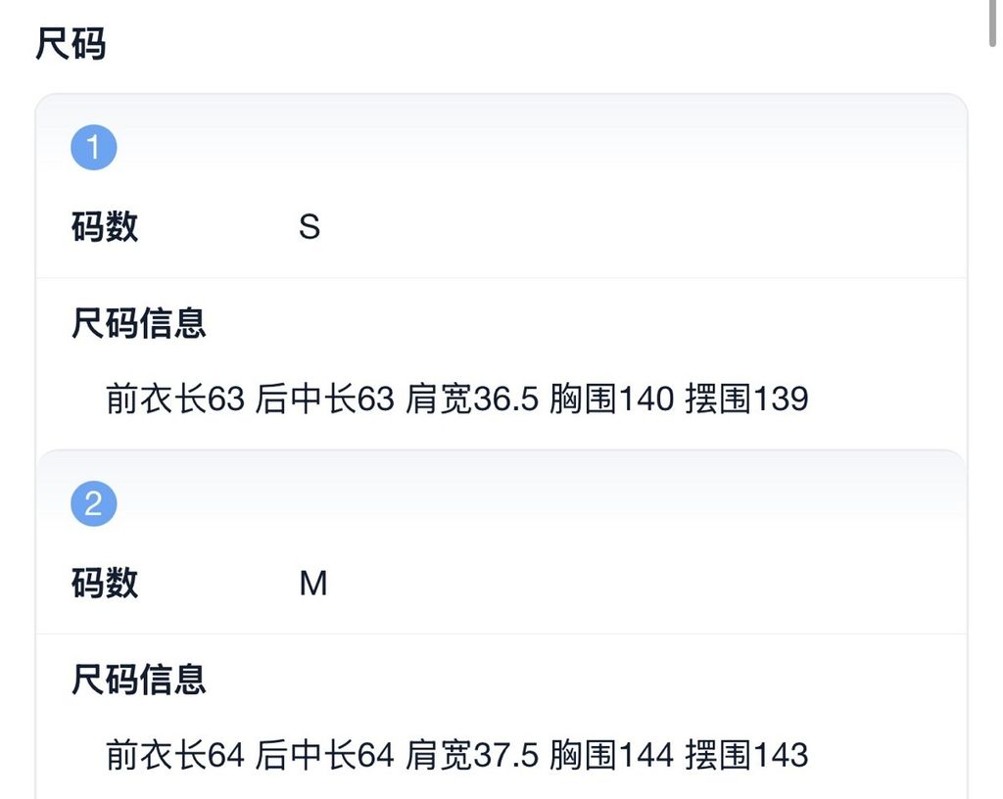The width and height of the screenshot is (1003, 799).
Task: Click 胸围140 chest measurement text
Action: tap(612, 399)
